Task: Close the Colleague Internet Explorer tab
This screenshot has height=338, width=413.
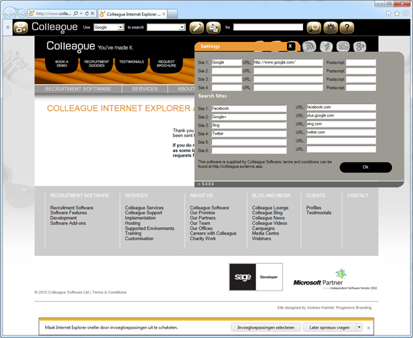Action: (x=164, y=14)
